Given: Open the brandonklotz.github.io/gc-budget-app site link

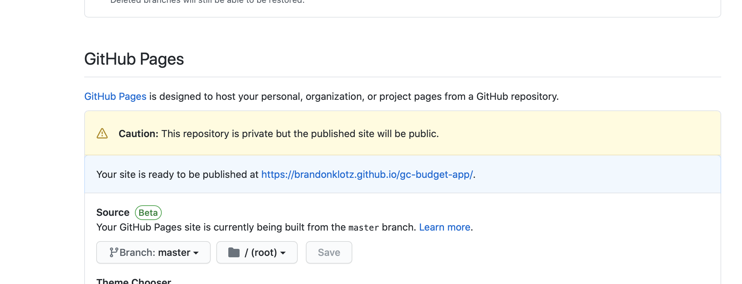Looking at the screenshot, I should (x=367, y=174).
